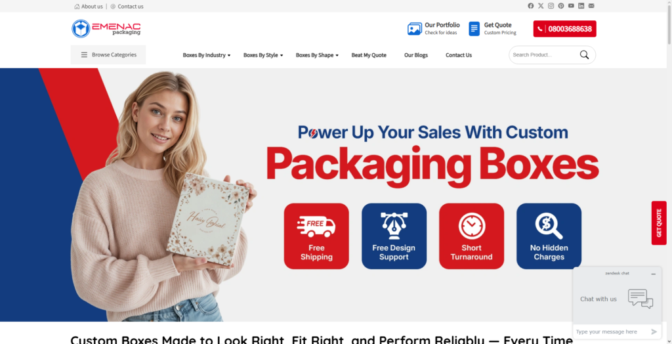Expand Boxes By Style dropdown
This screenshot has height=344, width=672.
(x=263, y=55)
